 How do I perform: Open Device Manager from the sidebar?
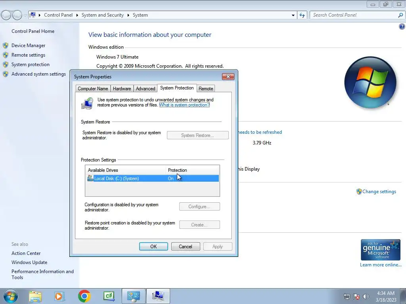[28, 46]
